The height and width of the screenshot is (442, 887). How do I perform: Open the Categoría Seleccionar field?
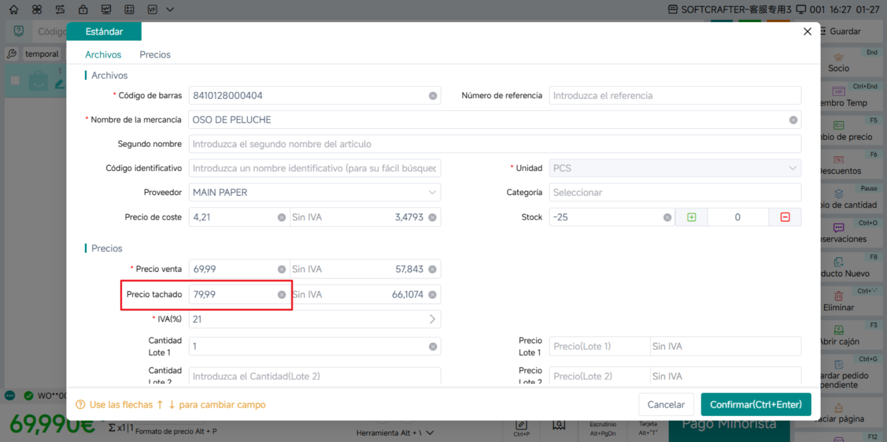675,193
